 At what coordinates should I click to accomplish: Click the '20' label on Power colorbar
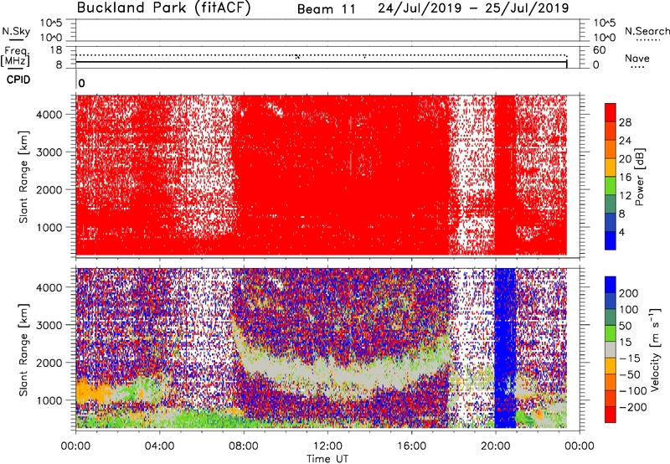[625, 159]
